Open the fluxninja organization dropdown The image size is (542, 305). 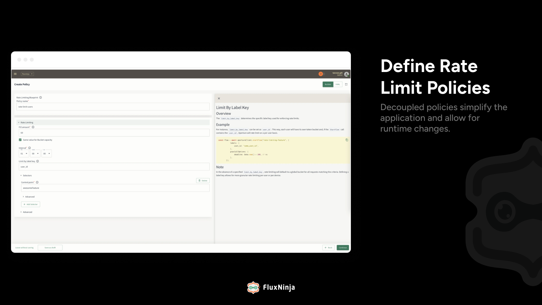27,74
